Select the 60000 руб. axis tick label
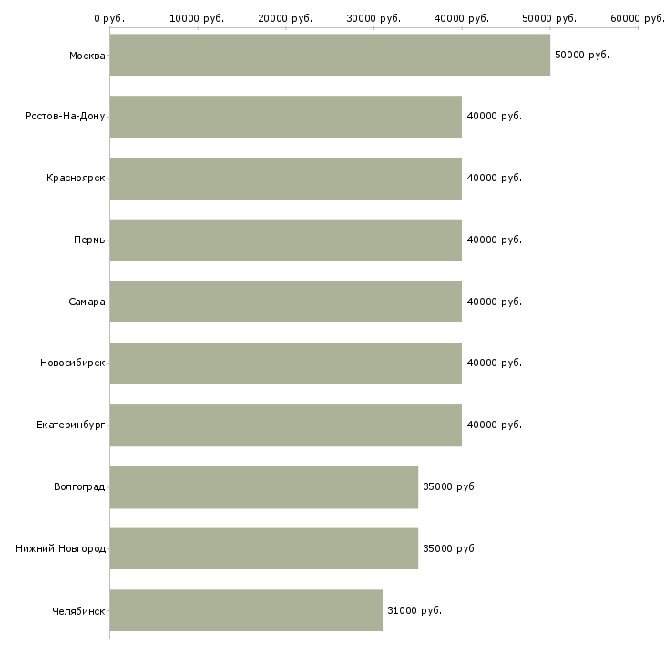This screenshot has width=665, height=665. [638, 18]
